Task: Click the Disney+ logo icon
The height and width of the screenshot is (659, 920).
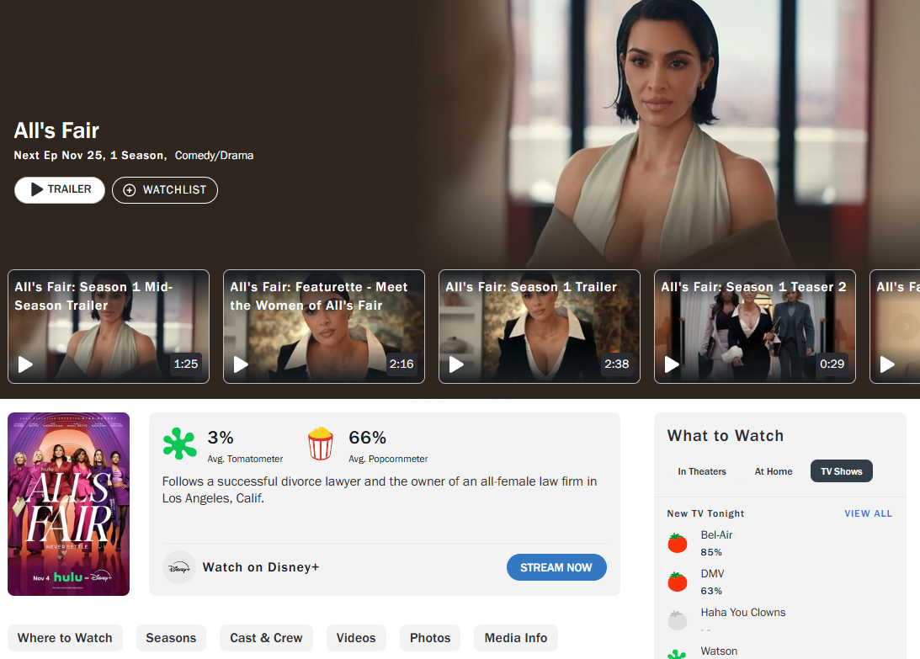Action: point(178,567)
